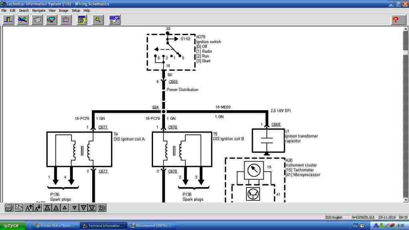Viewport: 409px width, 230px height.
Task: Click the '[41] Microprocessor' label
Action: point(303,175)
